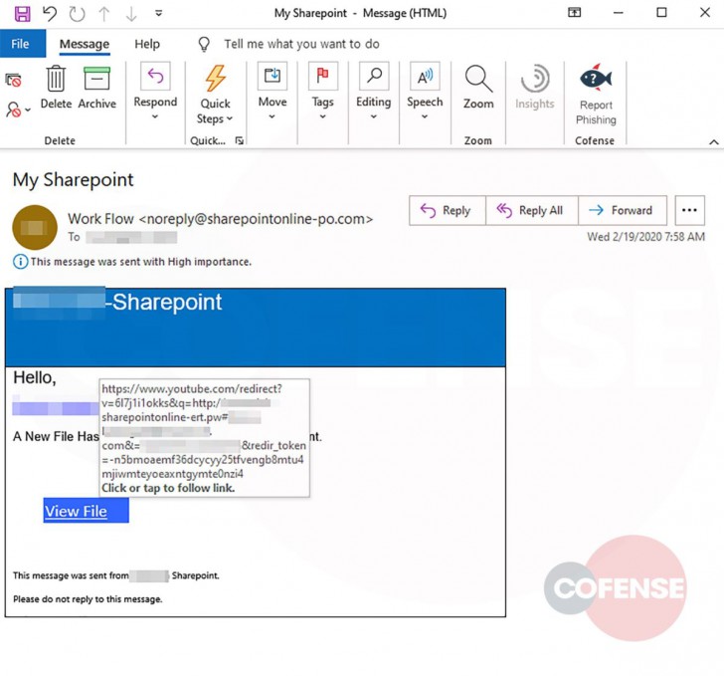Click the Redo arrow icon
724x676 pixels.
coord(77,13)
